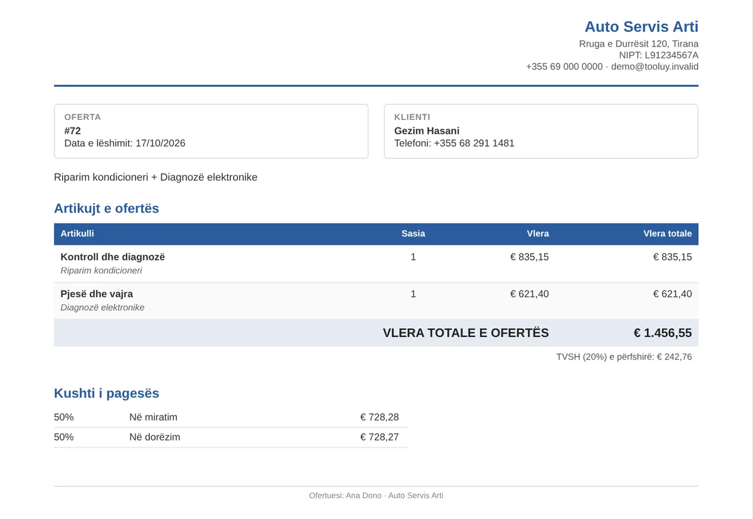Viewport: 753px width, 519px height.
Task: Click 50% in the Në dorëzim row
Action: coord(63,437)
